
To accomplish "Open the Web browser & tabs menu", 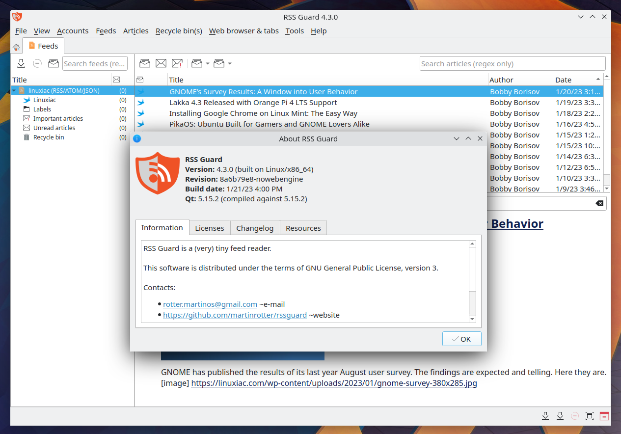I will click(244, 31).
